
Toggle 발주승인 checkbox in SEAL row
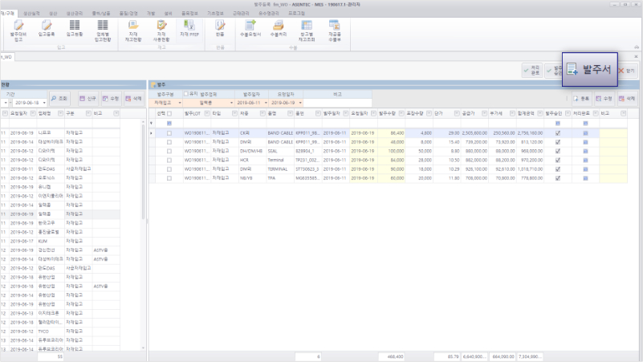point(558,151)
